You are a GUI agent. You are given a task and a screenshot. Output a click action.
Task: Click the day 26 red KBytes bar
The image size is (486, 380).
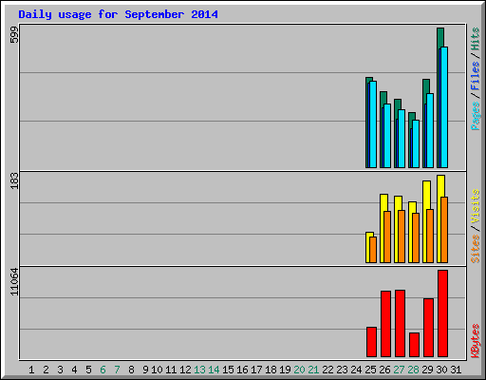(x=386, y=324)
